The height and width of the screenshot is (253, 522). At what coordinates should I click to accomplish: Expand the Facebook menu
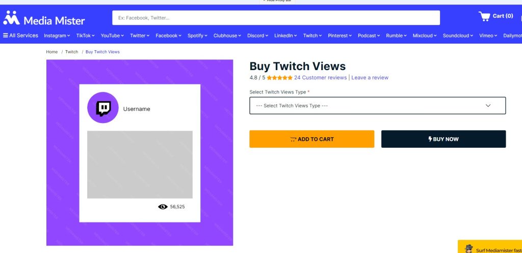pyautogui.click(x=168, y=36)
